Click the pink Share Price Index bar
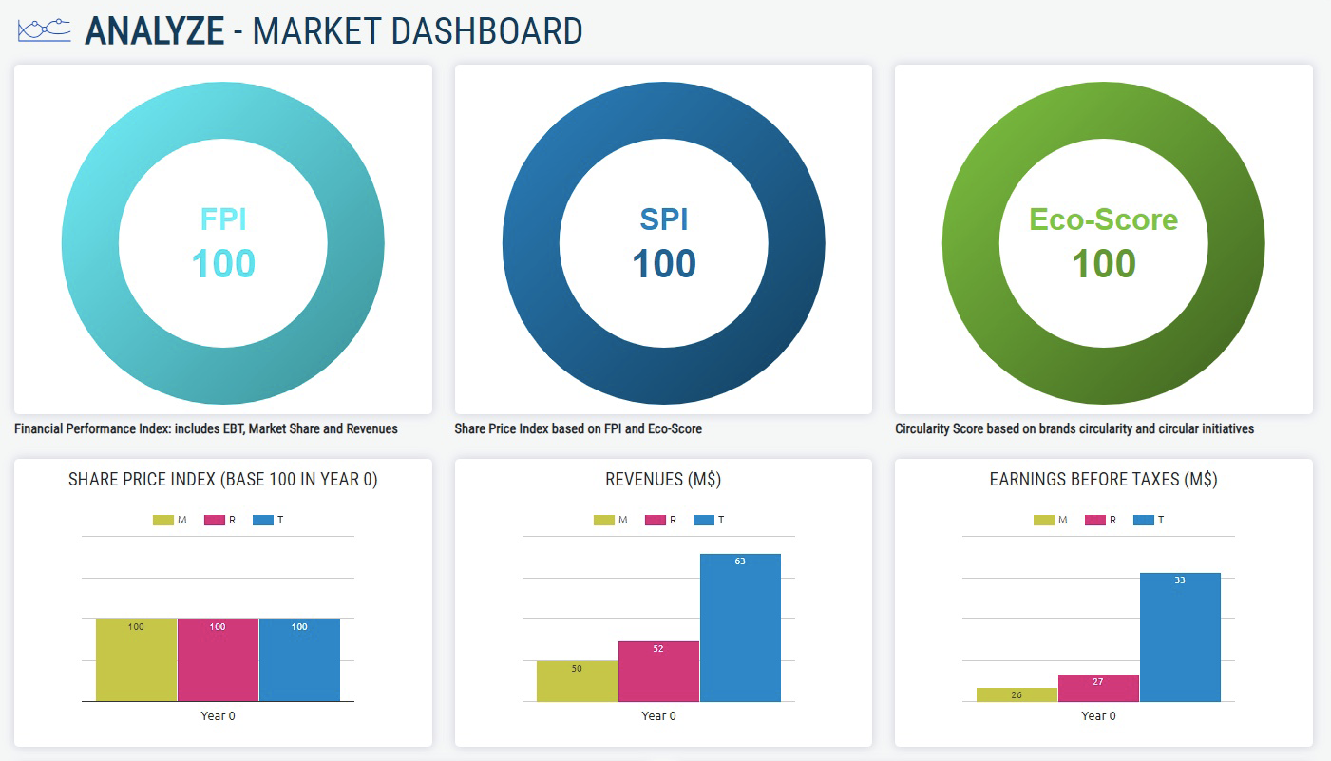The width and height of the screenshot is (1331, 761). pos(218,660)
